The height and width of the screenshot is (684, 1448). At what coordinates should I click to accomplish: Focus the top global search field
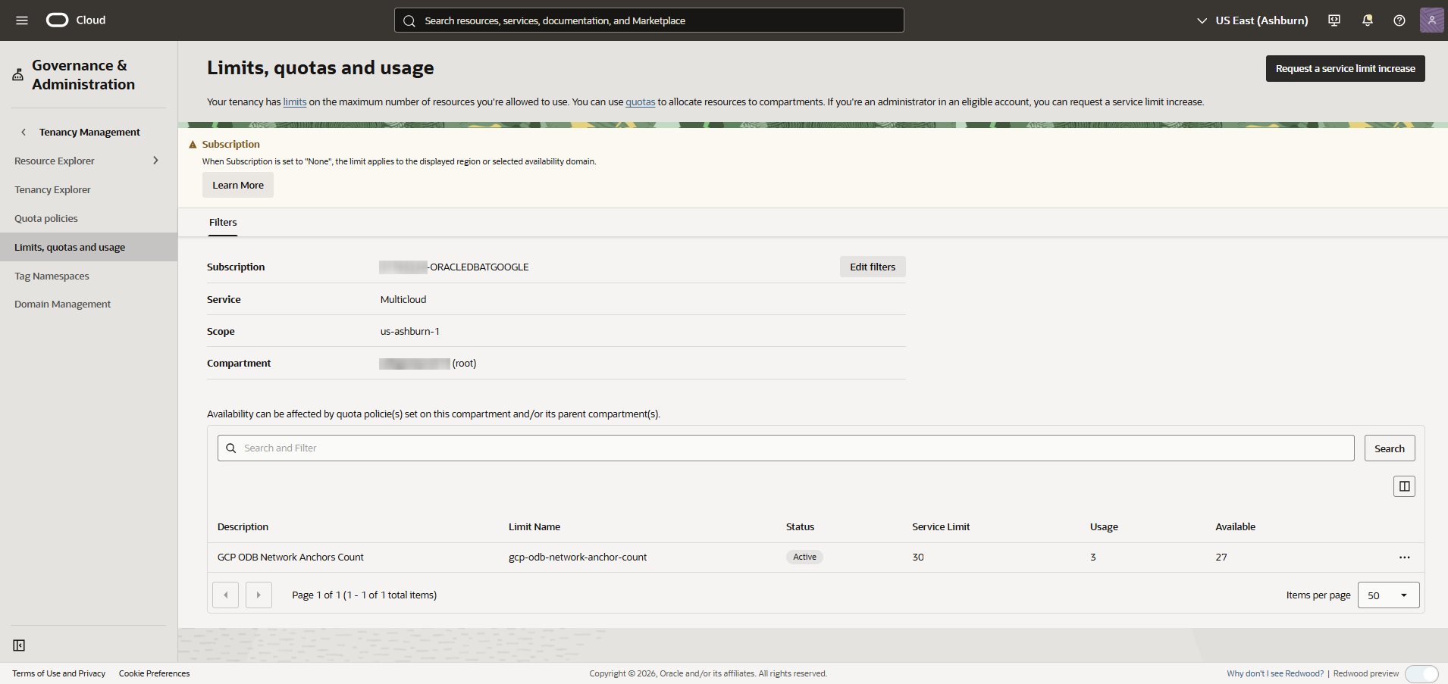[649, 20]
